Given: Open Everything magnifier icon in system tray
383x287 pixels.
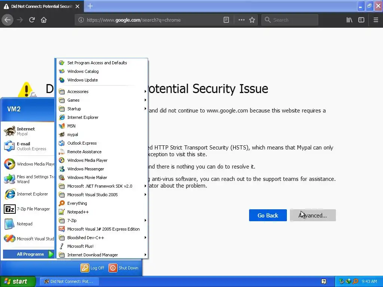Looking at the screenshot, I should coord(355,281).
